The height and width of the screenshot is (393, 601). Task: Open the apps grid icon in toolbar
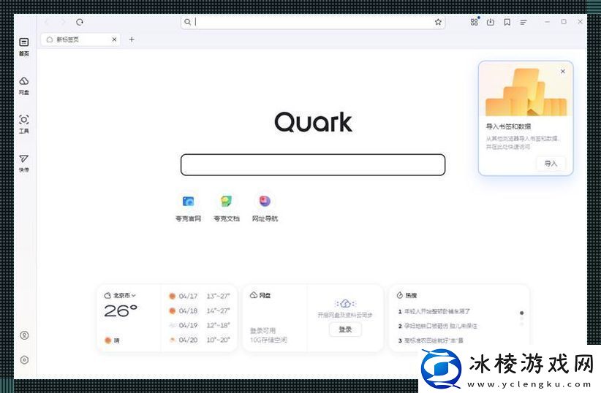coord(474,22)
